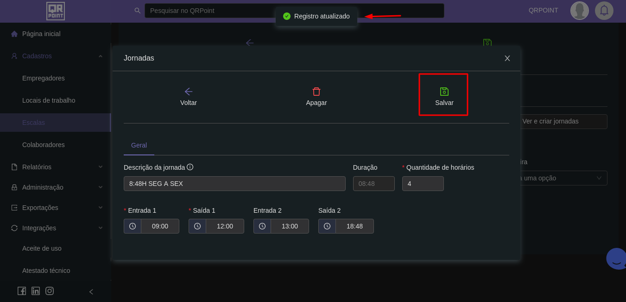Open the Instagram social link

pyautogui.click(x=50, y=291)
